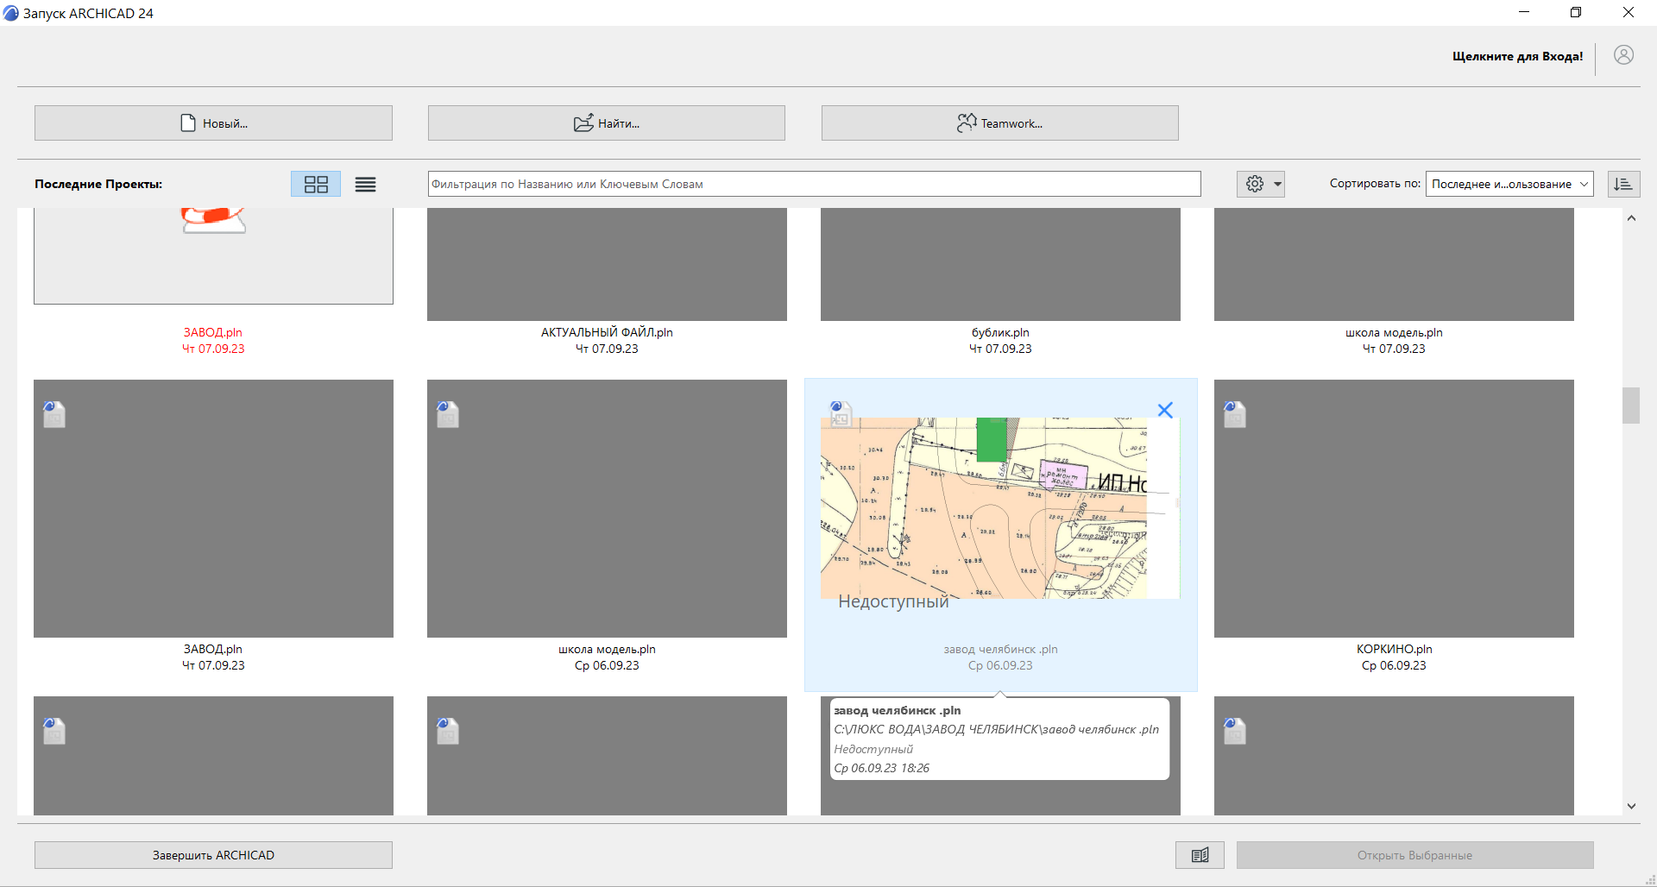Select школа модель.pln dated 07.09.23
Screen dimensions: 1657x887
click(x=1394, y=265)
